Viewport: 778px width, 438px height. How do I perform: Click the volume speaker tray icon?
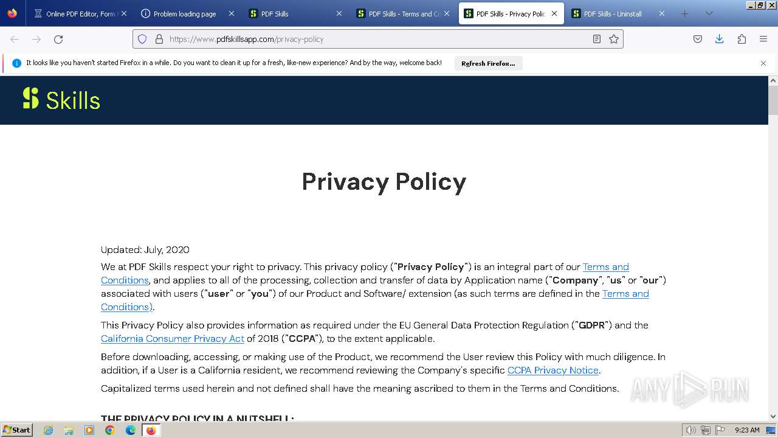(x=691, y=430)
